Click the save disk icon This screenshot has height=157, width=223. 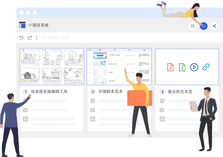pyautogui.click(x=193, y=26)
